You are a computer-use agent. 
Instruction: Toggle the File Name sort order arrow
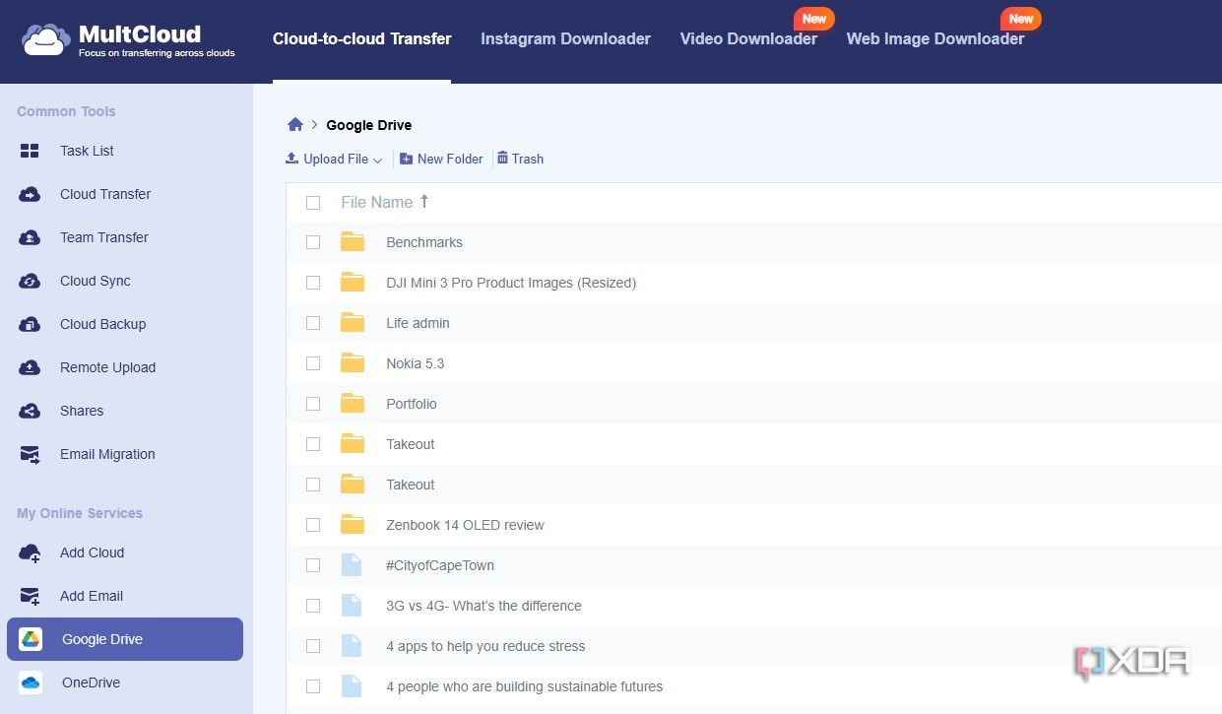tap(424, 201)
